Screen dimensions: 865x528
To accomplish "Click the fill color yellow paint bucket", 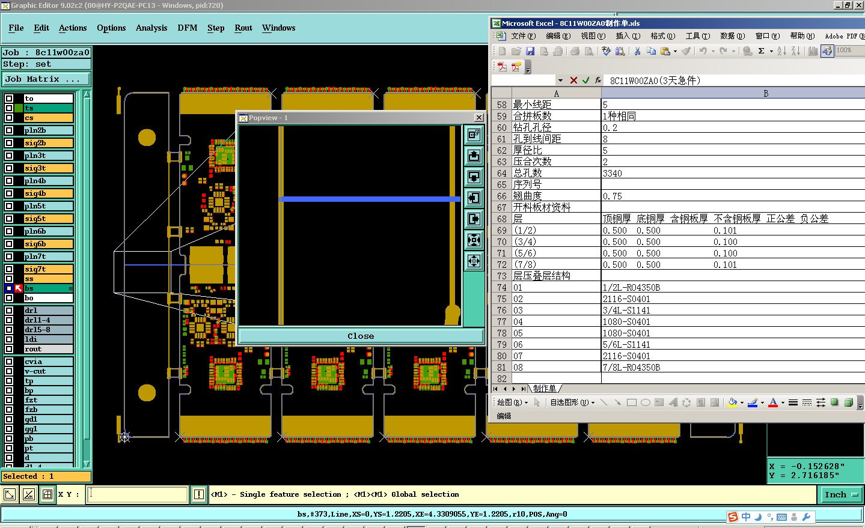I will (x=732, y=402).
